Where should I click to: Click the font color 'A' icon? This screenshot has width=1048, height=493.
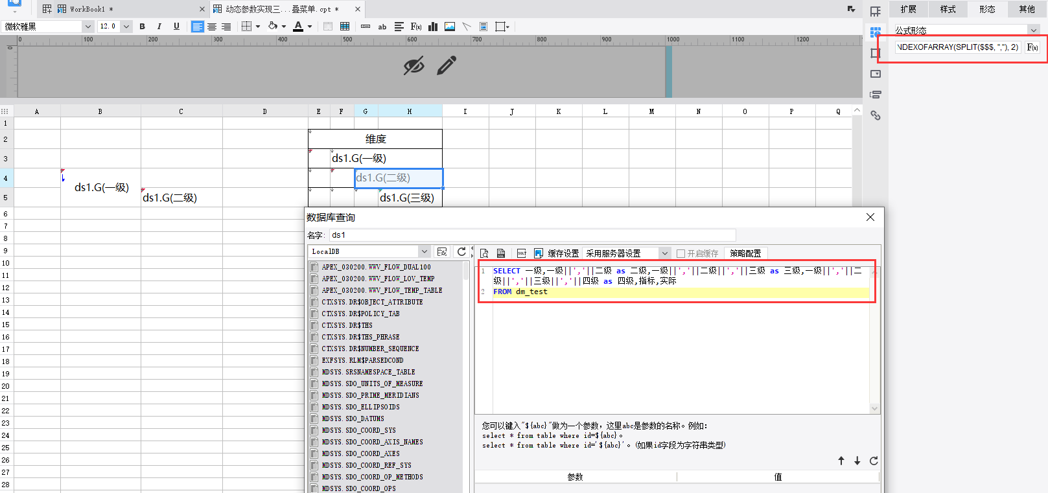pyautogui.click(x=298, y=27)
